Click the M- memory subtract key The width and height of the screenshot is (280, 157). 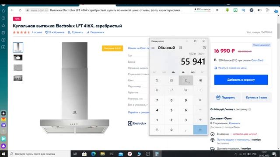pos(183,72)
